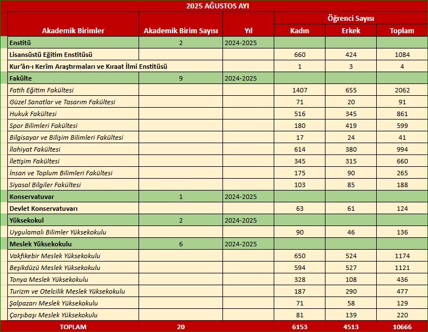Select the 'Kadın' column header
Screen dimensions: 428x332
tap(299, 31)
